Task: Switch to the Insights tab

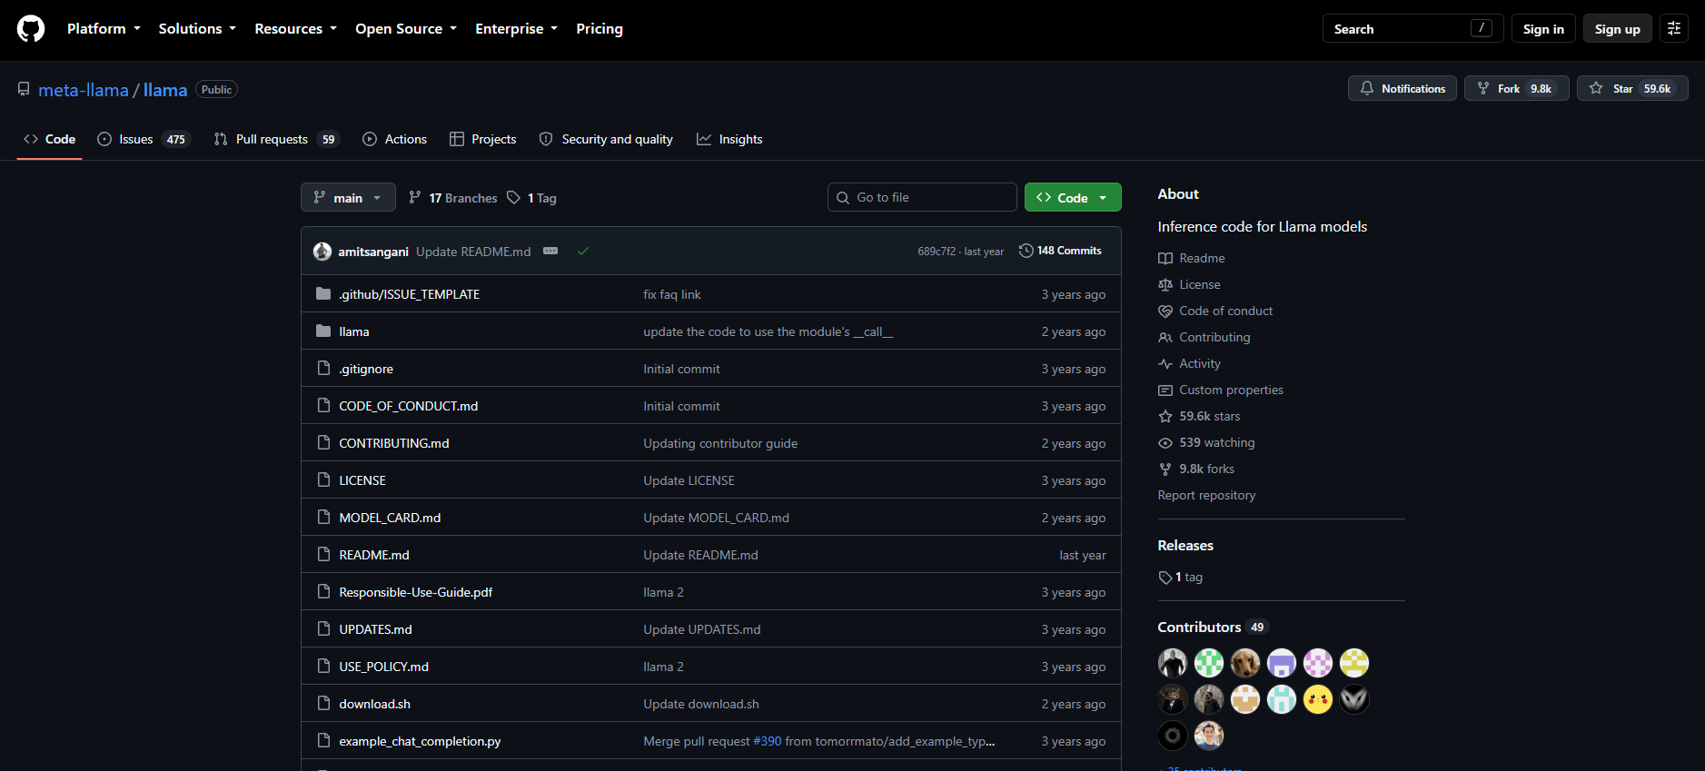Action: point(729,139)
